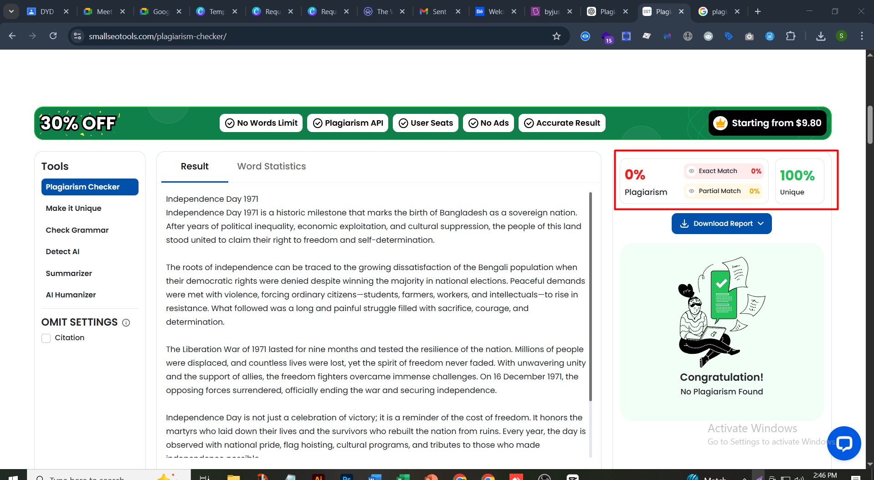The width and height of the screenshot is (874, 480).
Task: Reload the page with the refresh icon
Action: pos(53,36)
